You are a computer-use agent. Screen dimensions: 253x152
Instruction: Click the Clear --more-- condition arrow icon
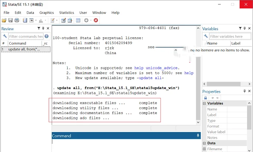pyautogui.click(x=86, y=20)
